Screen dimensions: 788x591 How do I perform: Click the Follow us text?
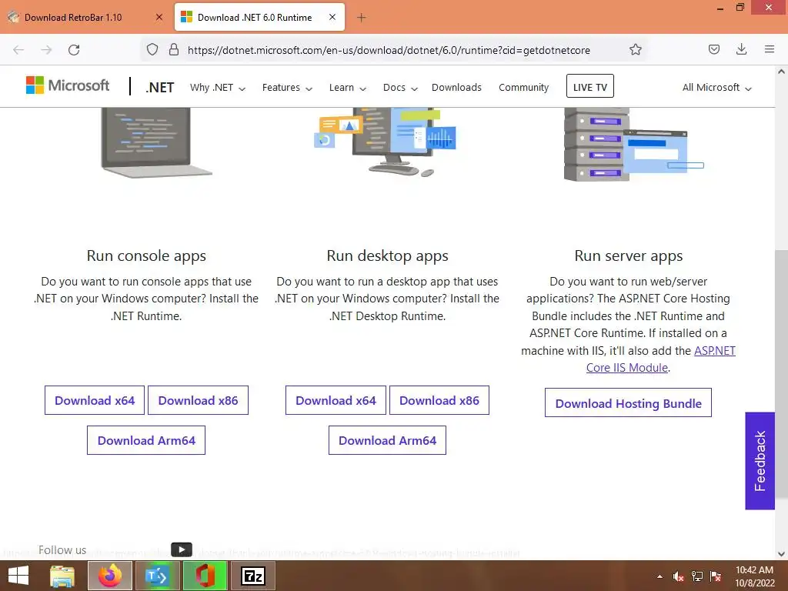point(62,549)
